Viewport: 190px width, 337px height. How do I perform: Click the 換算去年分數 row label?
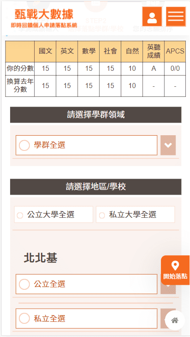pyautogui.click(x=20, y=86)
